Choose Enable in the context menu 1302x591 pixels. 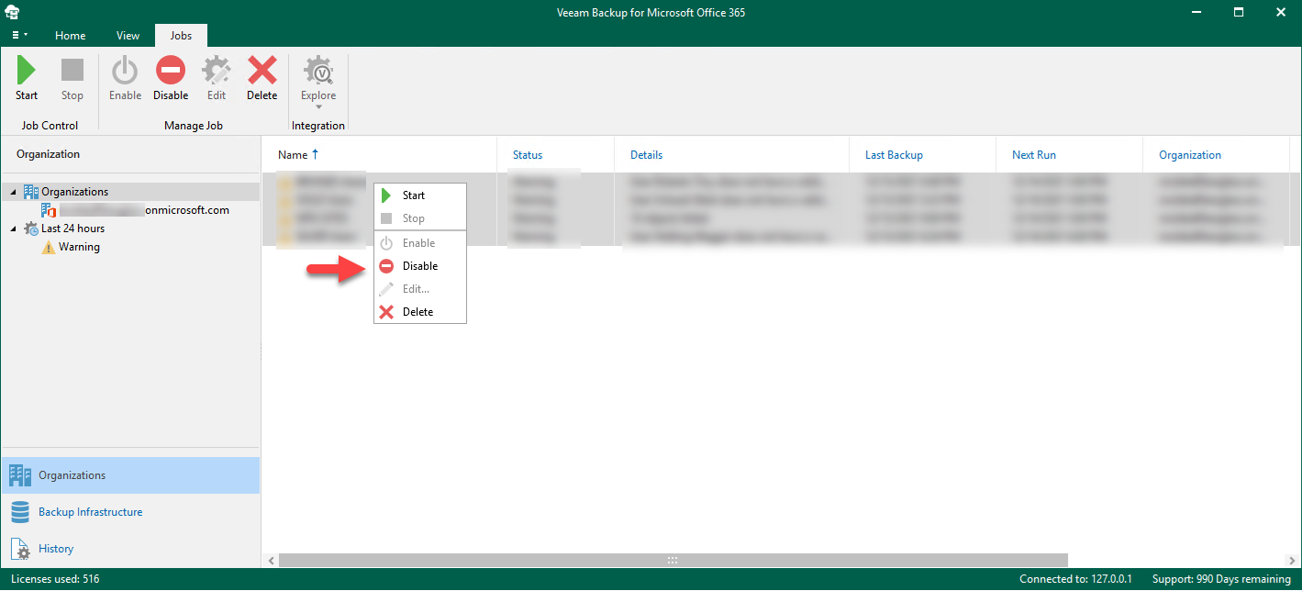point(420,243)
